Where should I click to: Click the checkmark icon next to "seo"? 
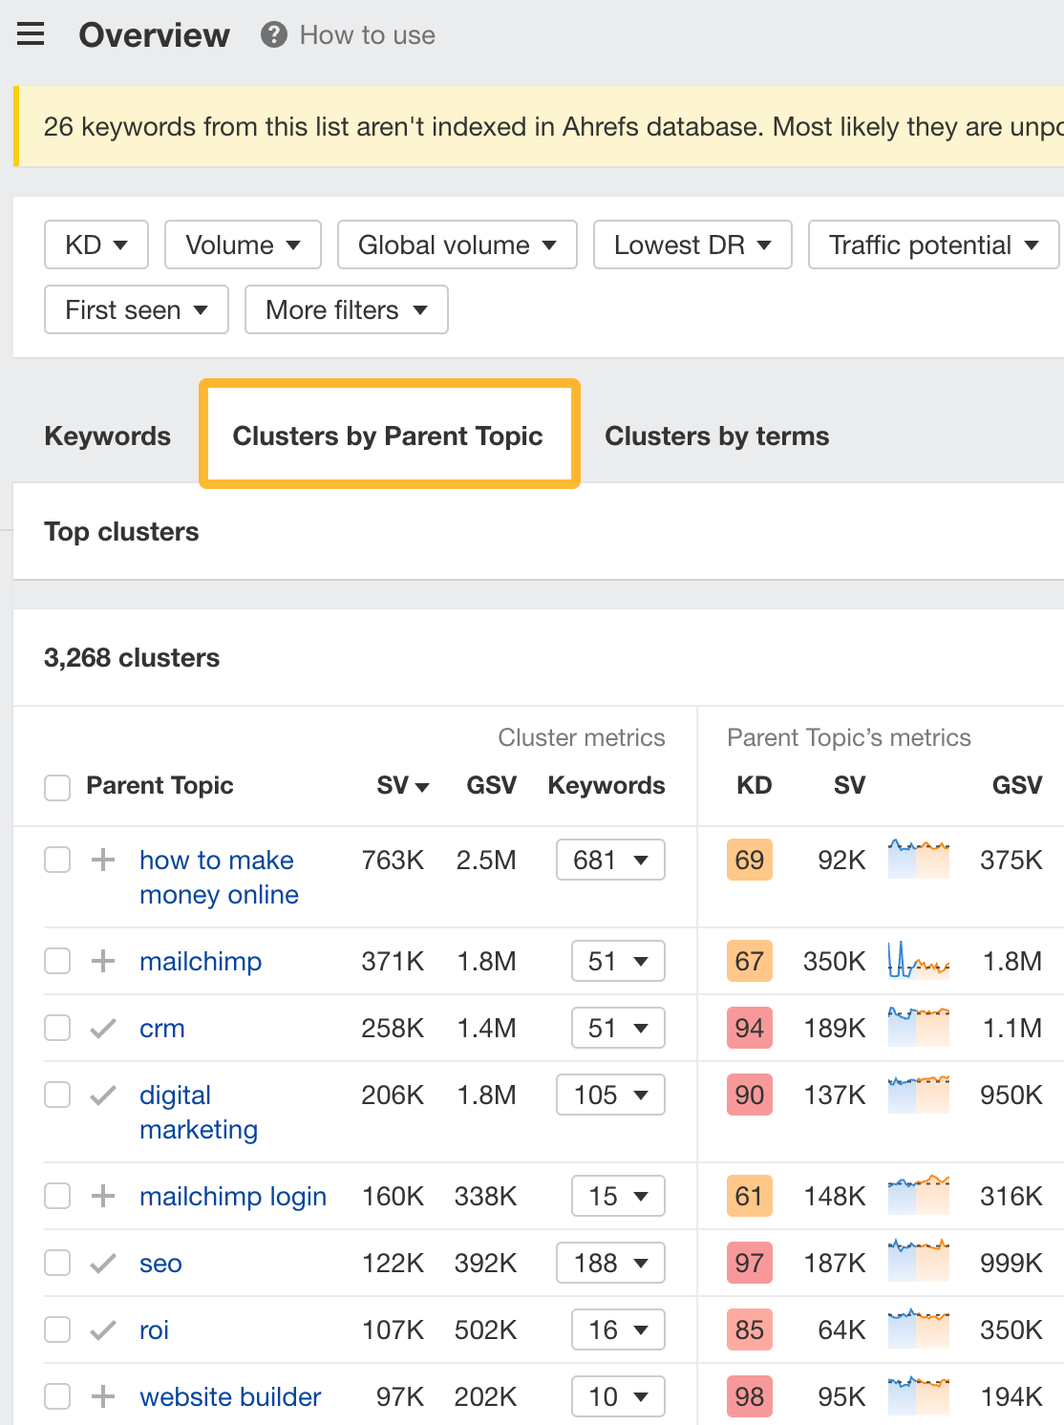(x=101, y=1263)
